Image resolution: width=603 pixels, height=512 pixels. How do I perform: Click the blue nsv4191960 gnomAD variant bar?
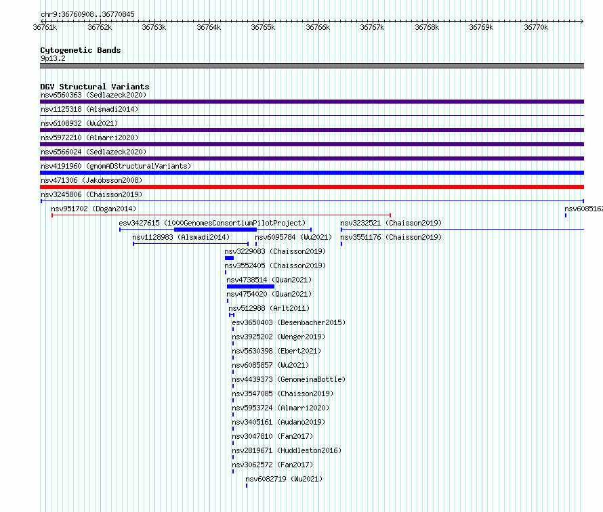pos(312,173)
